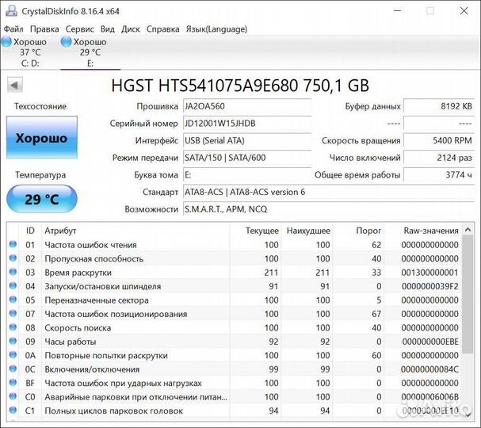Open the Справка menu
This screenshot has height=428, width=481.
point(163,29)
